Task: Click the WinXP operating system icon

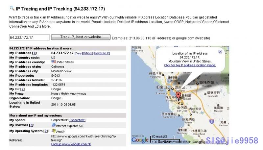Action: pyautogui.click(x=54, y=131)
